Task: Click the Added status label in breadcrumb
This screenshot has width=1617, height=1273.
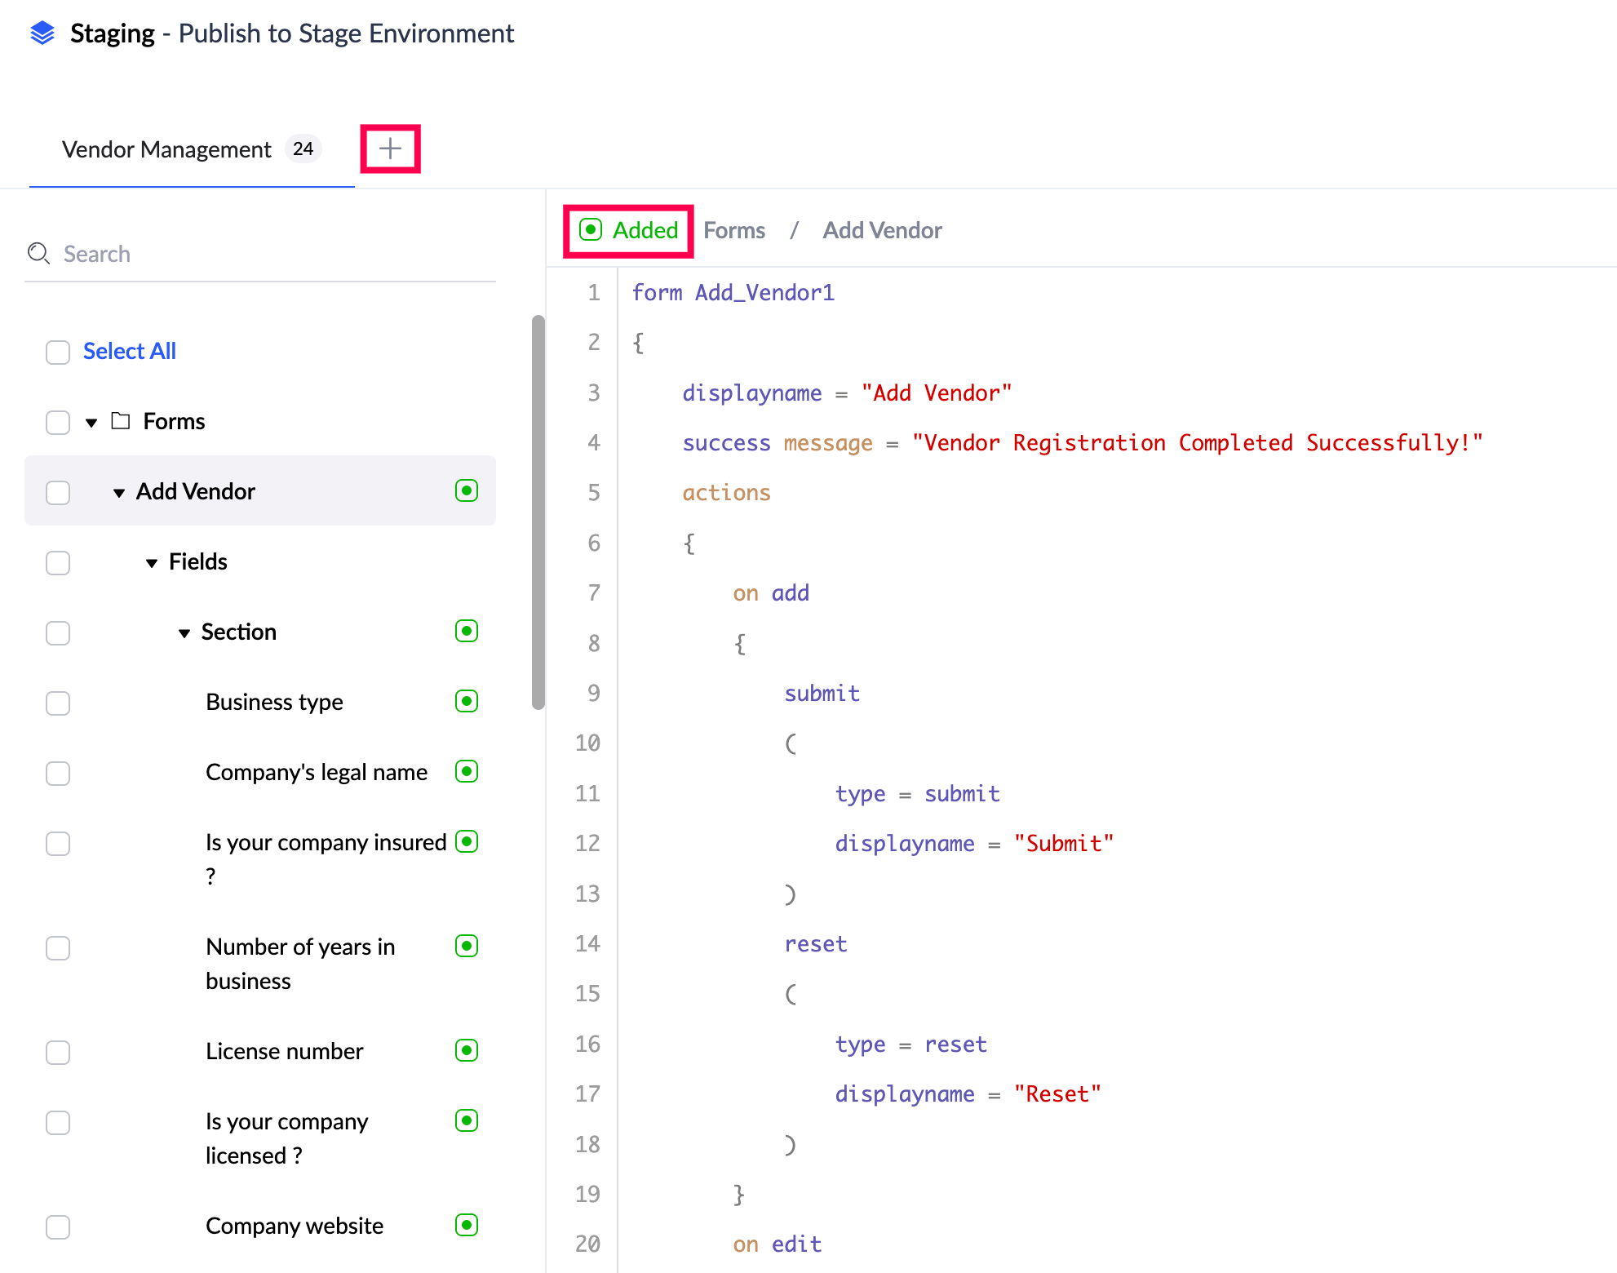Action: pyautogui.click(x=645, y=230)
